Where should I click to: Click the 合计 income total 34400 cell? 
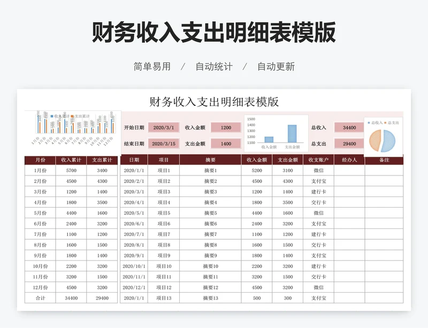coord(71,298)
